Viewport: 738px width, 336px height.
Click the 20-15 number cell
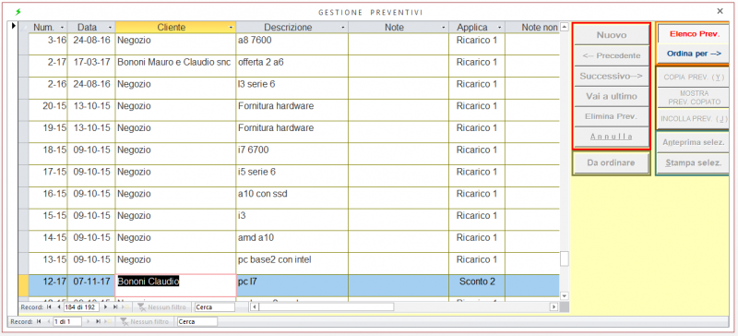coord(48,110)
